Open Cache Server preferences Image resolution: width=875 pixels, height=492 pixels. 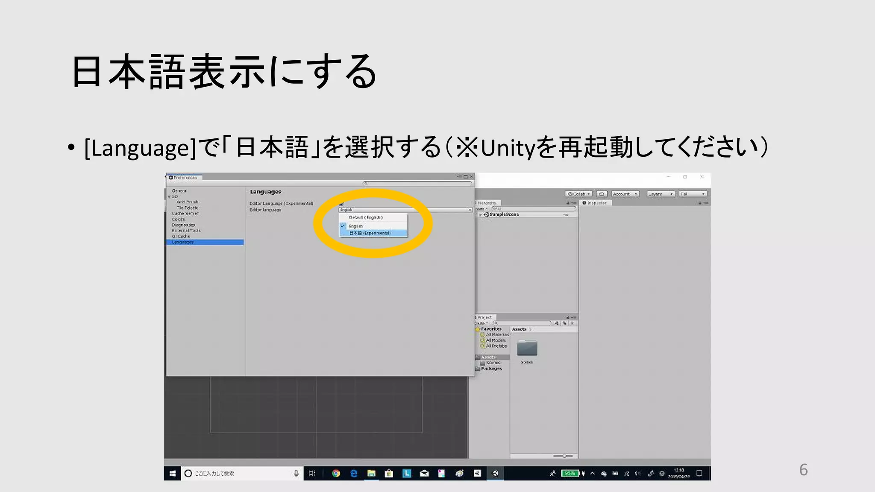(185, 214)
